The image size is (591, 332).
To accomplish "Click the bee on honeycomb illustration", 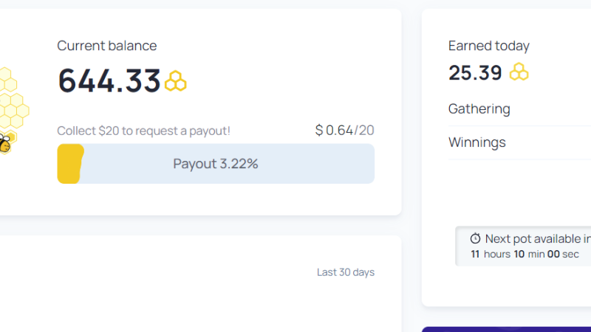I will pos(6,142).
